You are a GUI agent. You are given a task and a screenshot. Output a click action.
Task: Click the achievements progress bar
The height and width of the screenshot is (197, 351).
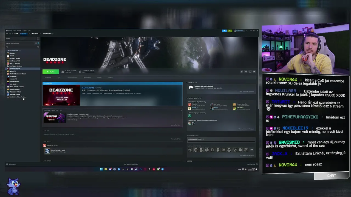point(221,142)
